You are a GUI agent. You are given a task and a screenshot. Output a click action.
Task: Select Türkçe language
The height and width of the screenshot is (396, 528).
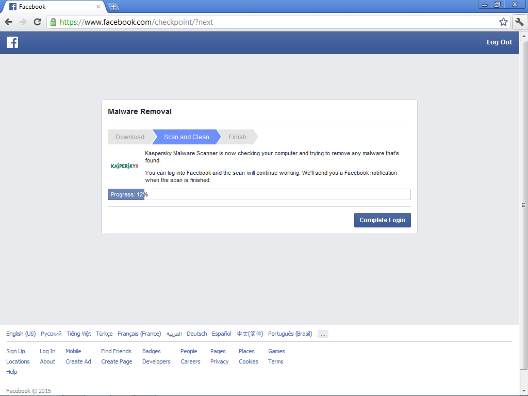(x=104, y=334)
